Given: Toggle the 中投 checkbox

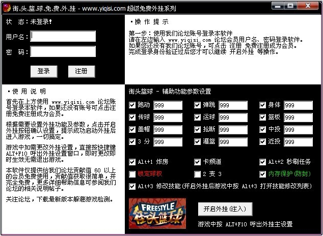Looking at the screenshot, I should pyautogui.click(x=262, y=130).
